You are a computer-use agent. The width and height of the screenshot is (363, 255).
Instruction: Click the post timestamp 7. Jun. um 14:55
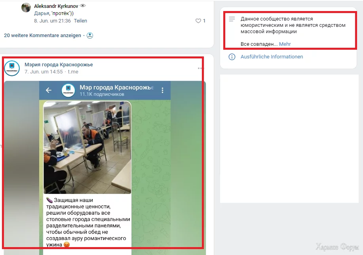[x=44, y=72]
